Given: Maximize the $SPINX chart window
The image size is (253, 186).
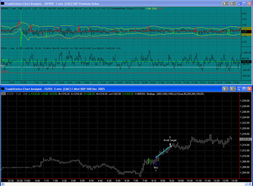Looking at the screenshot, I should (244, 3).
